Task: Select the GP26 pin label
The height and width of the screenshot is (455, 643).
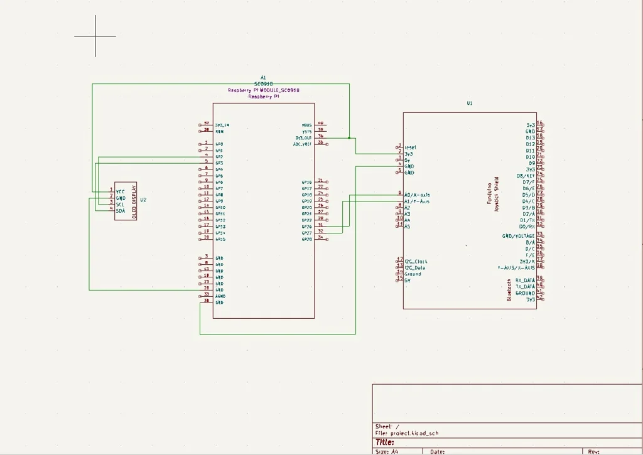Action: click(306, 227)
